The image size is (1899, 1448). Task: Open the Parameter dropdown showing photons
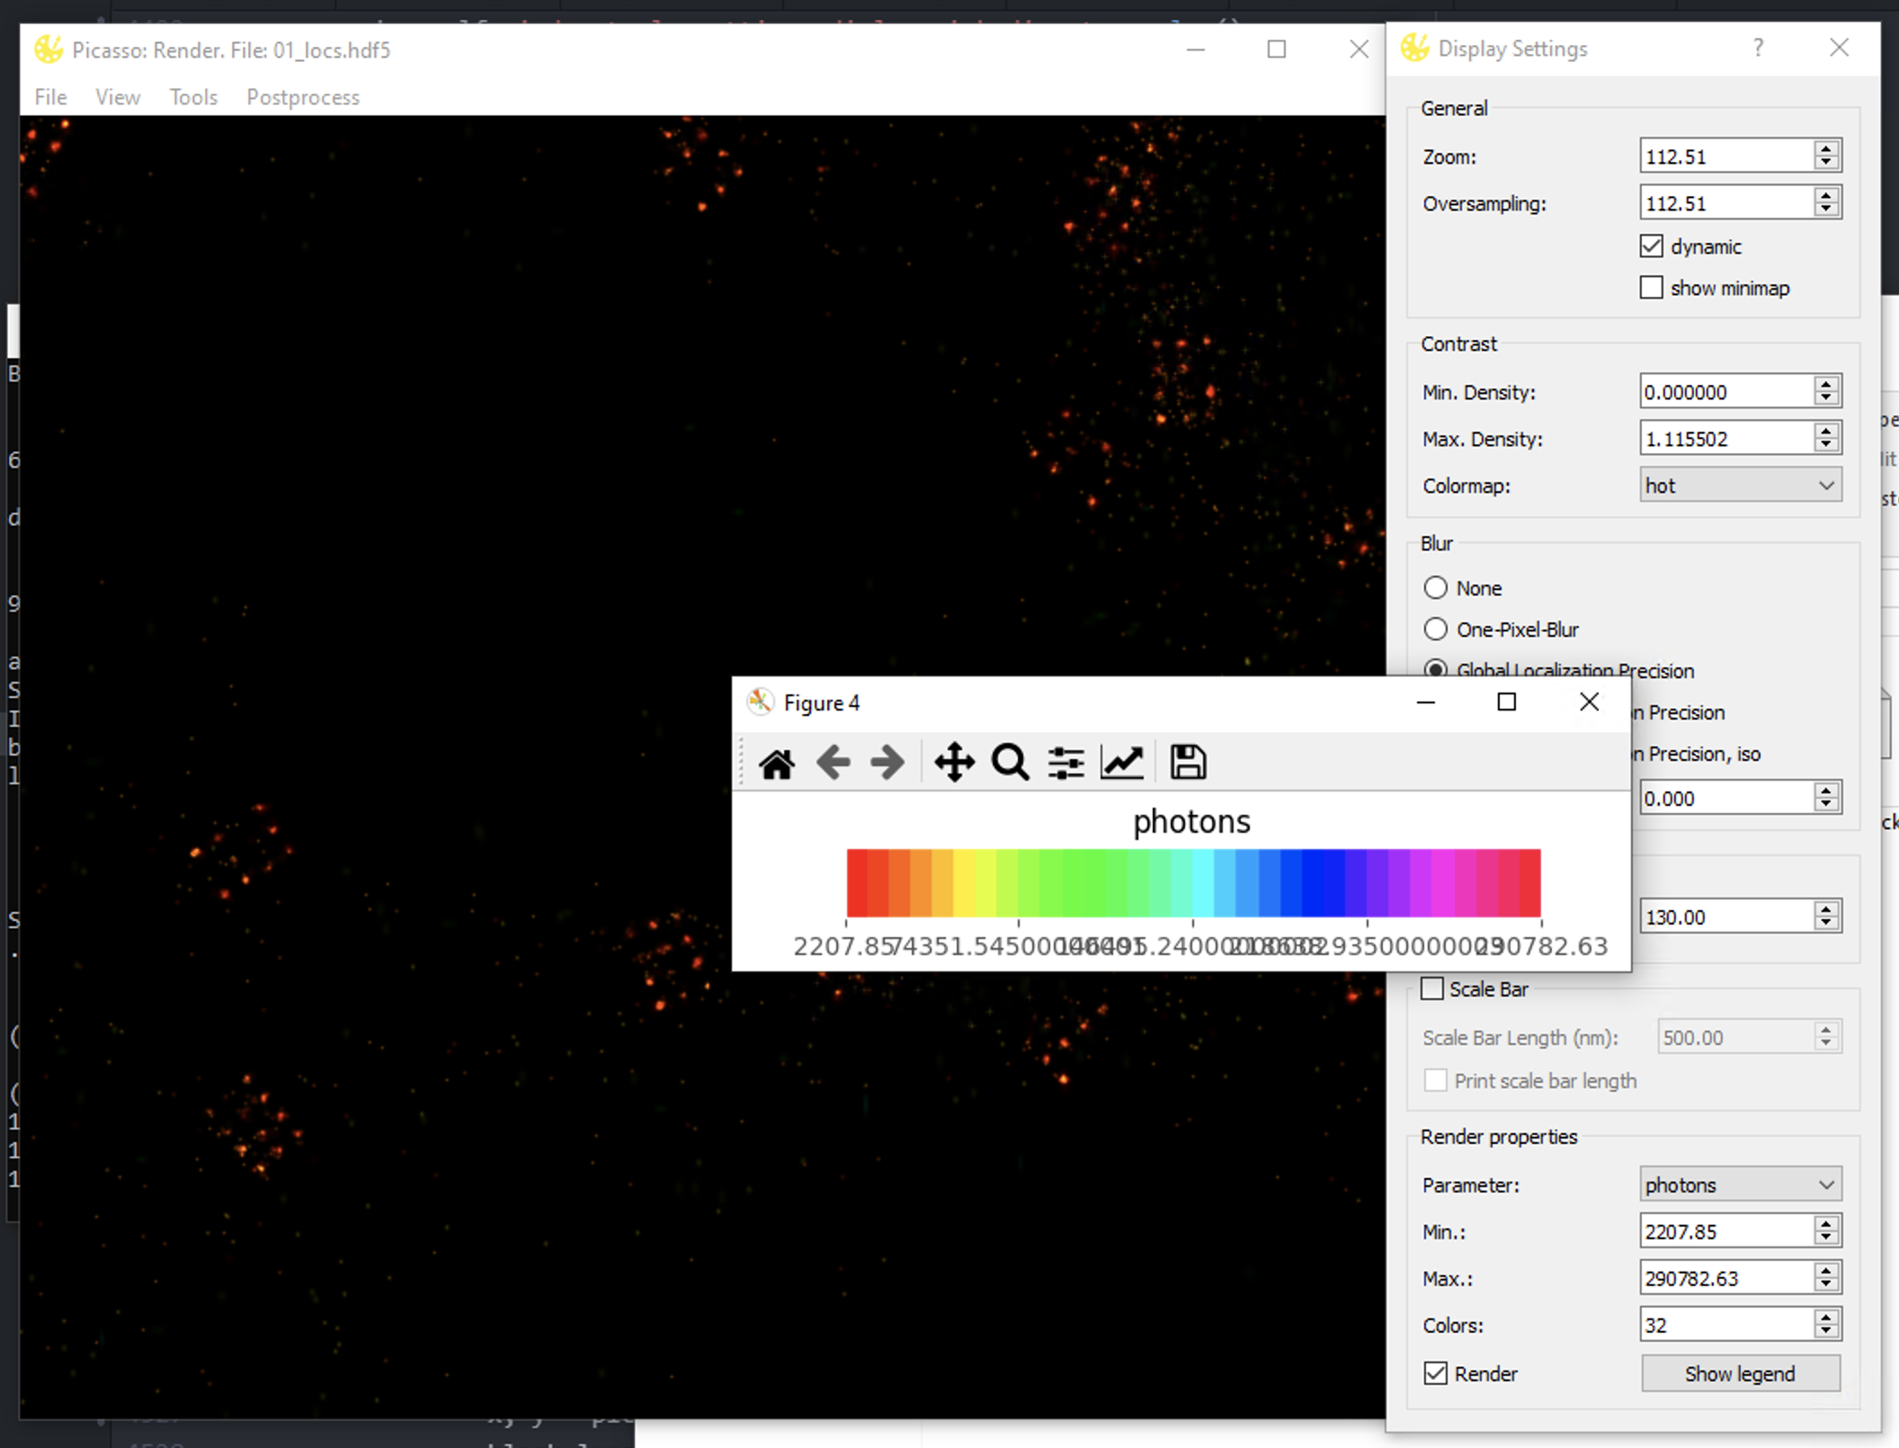pos(1739,1184)
